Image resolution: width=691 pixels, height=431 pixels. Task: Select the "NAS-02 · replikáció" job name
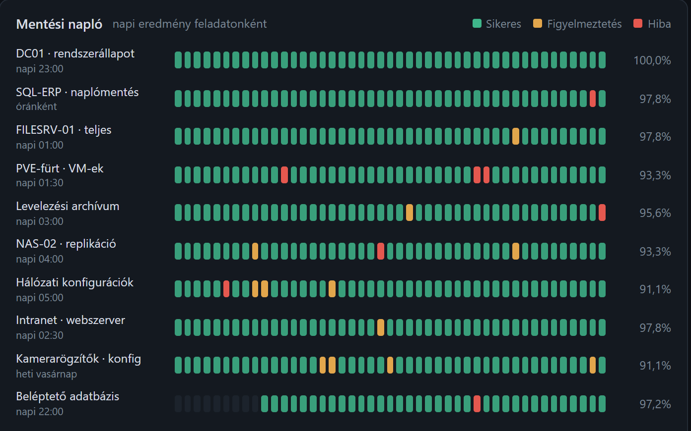66,244
